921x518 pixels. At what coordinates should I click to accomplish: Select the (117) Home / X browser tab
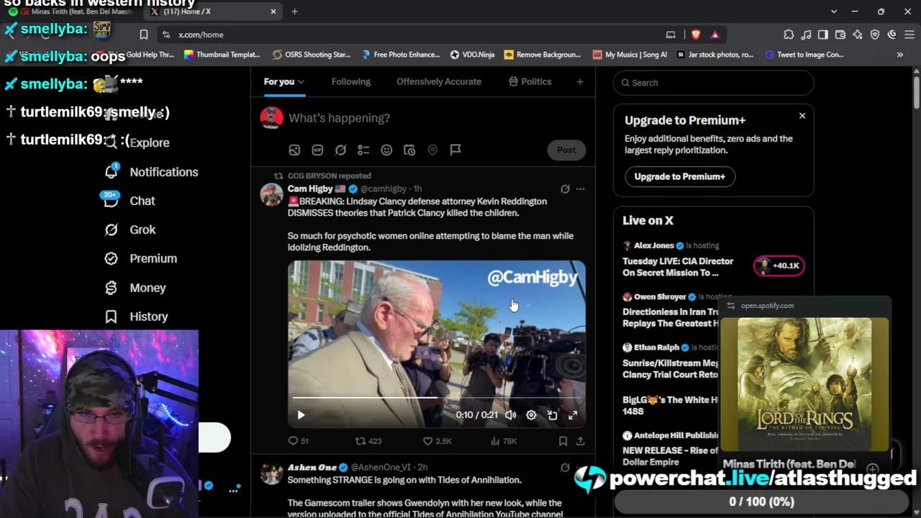[x=214, y=12]
